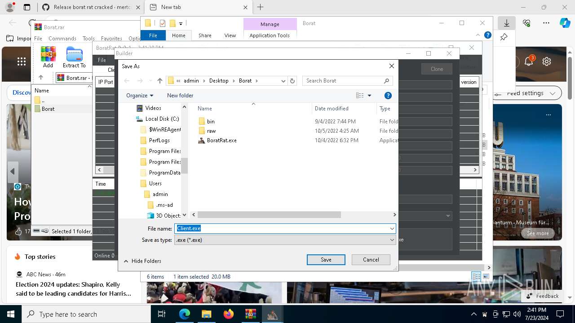Open Task View on the taskbar
Image resolution: width=575 pixels, height=323 pixels.
(162, 314)
